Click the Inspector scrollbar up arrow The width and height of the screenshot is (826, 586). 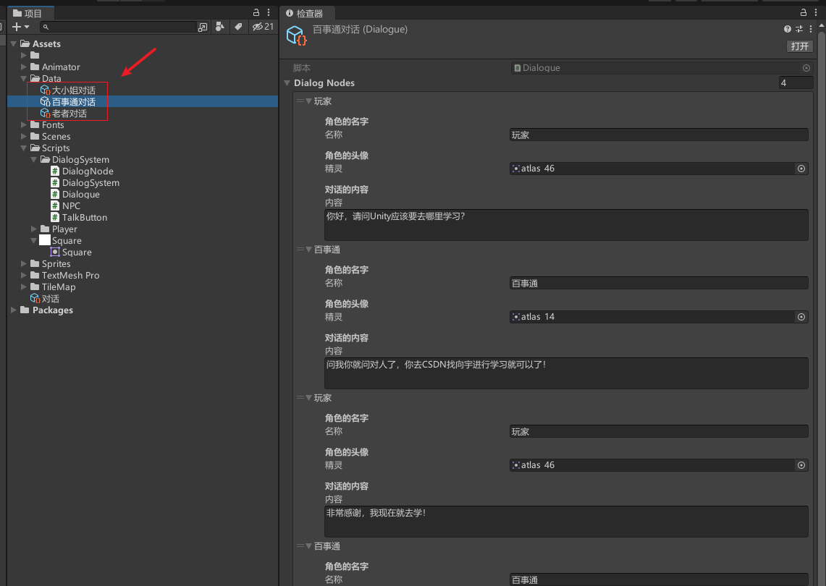coord(822,25)
